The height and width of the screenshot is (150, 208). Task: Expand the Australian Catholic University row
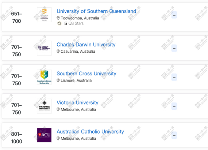coord(174,135)
